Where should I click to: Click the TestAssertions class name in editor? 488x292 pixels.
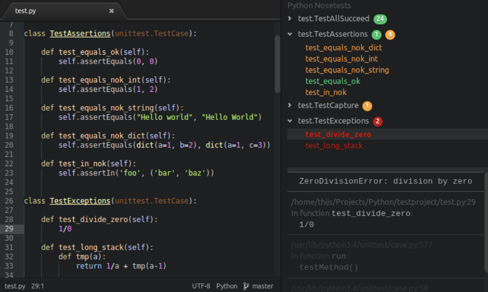click(80, 34)
